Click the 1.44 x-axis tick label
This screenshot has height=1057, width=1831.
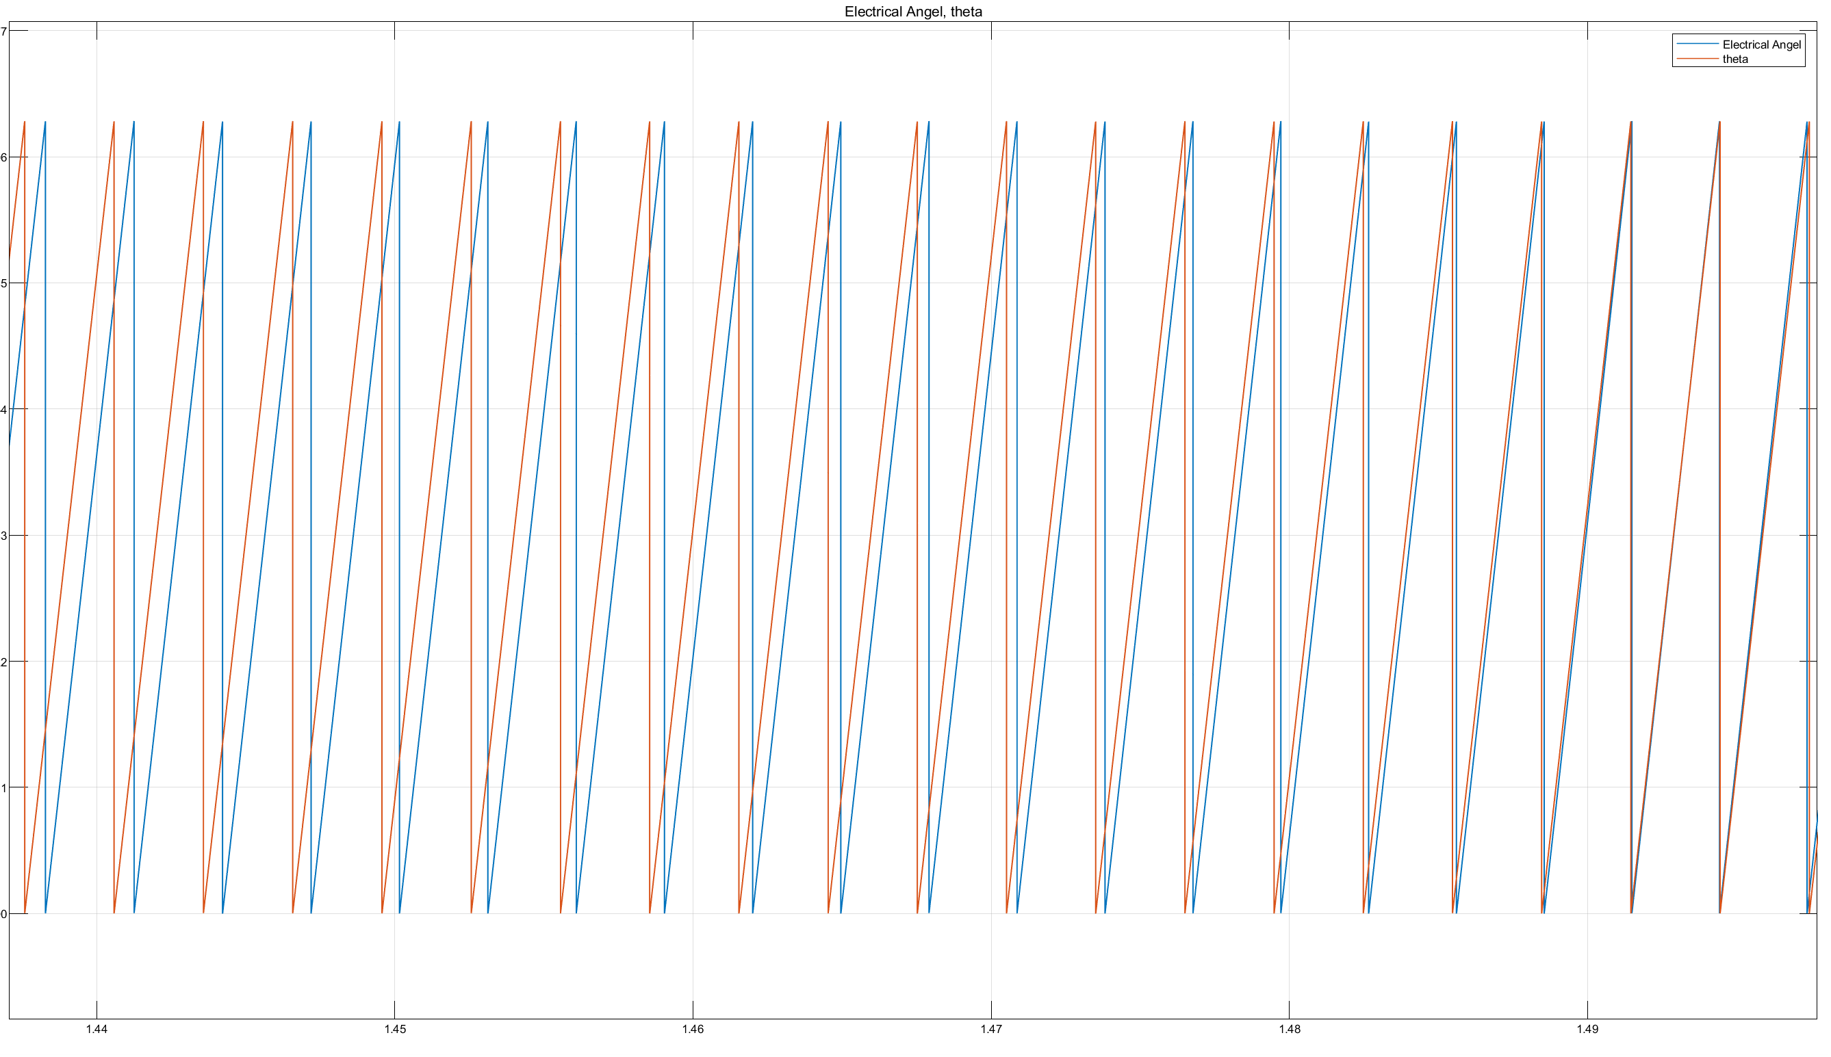[97, 1029]
